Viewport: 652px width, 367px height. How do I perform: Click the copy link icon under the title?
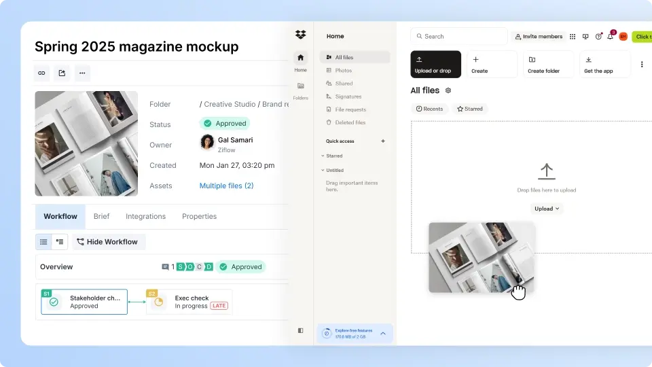(41, 73)
